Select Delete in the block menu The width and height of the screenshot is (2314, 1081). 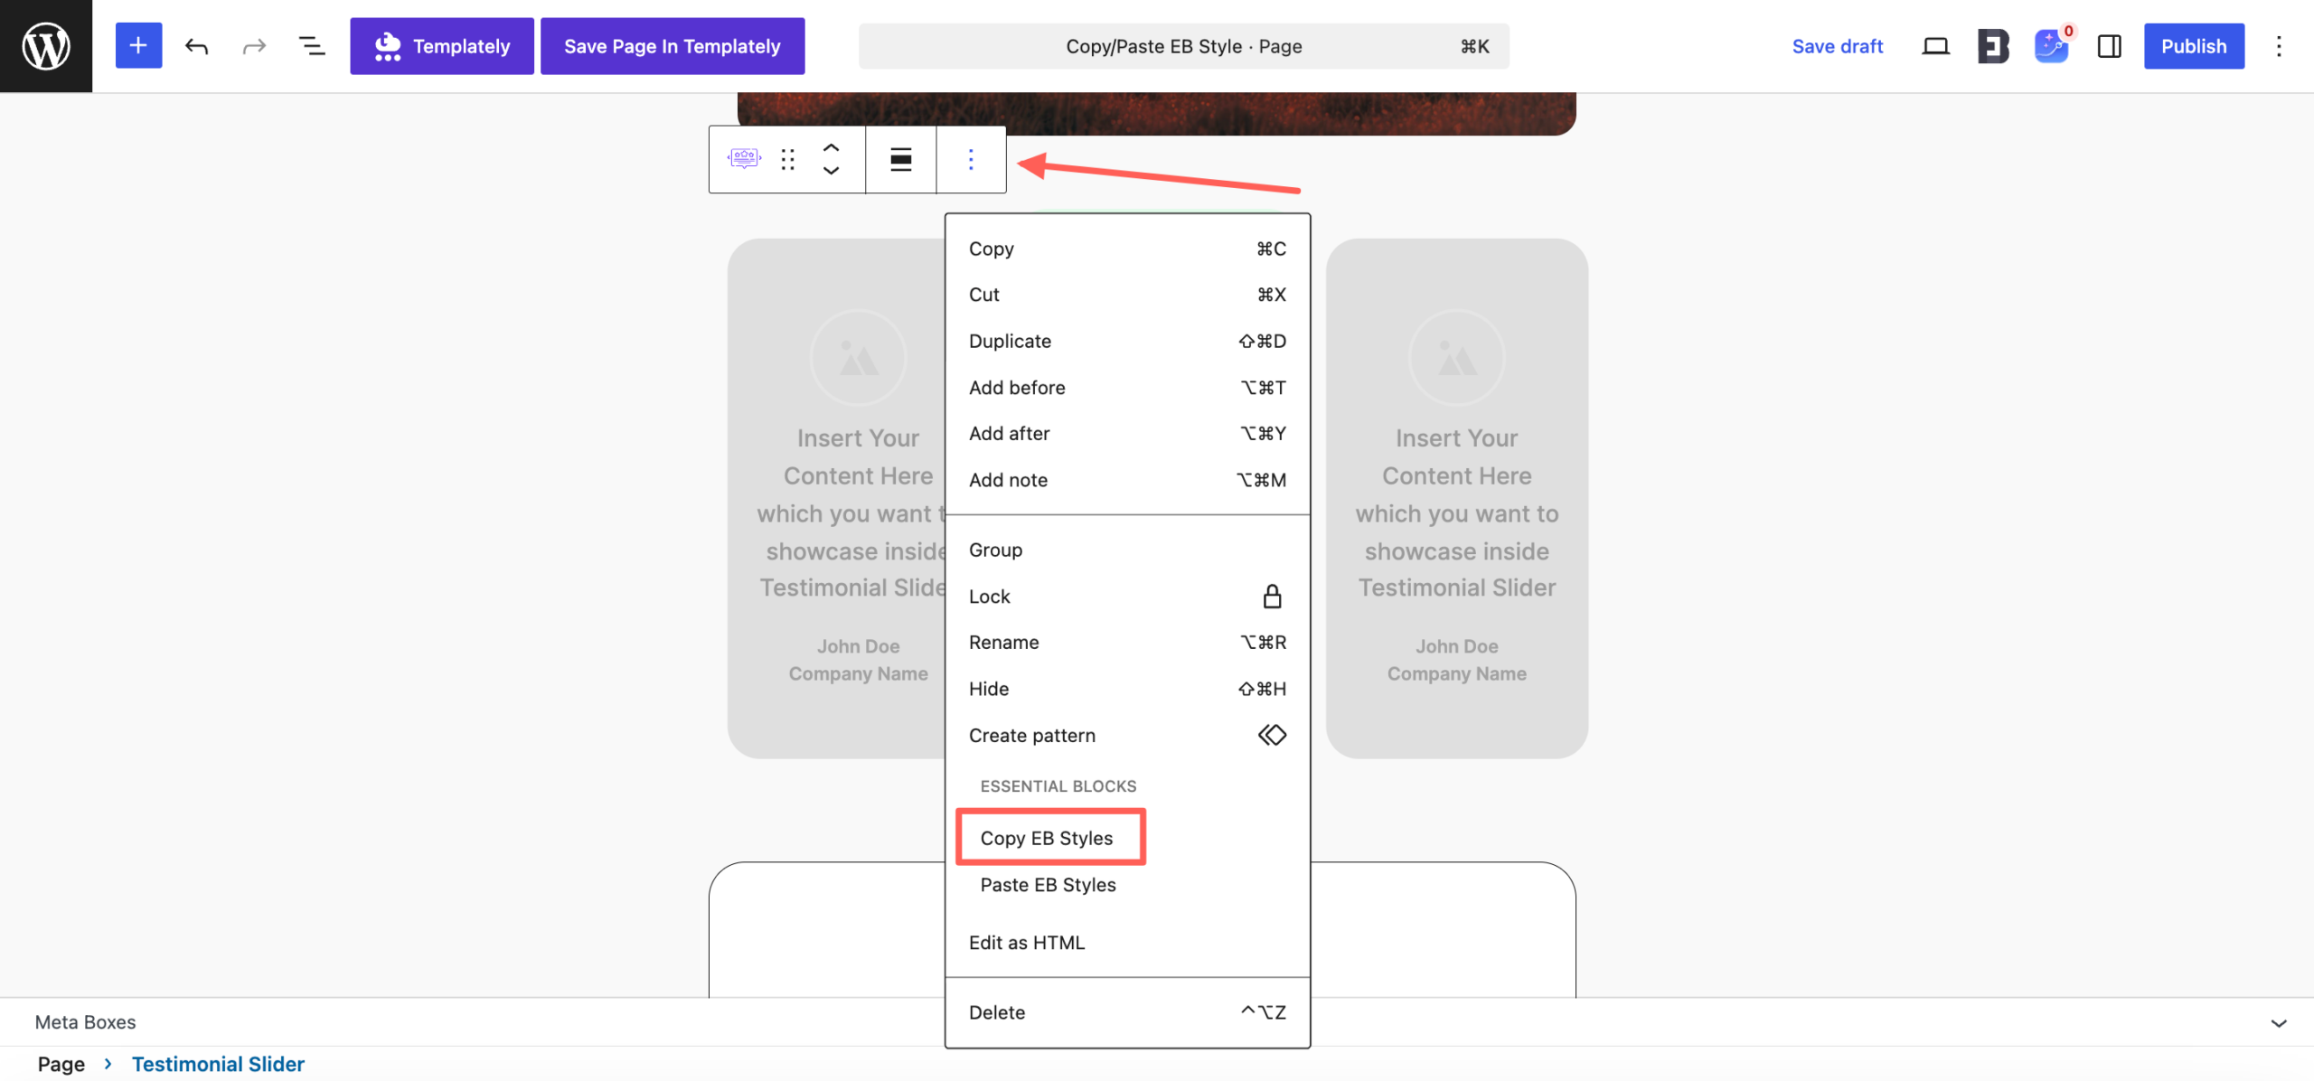click(1127, 1012)
